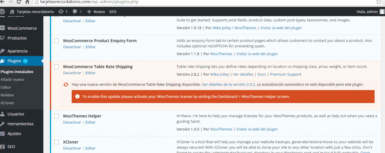Deactivate WooCommerce Table Rate Shipping
The height and width of the screenshot is (153, 385).
[x=72, y=73]
